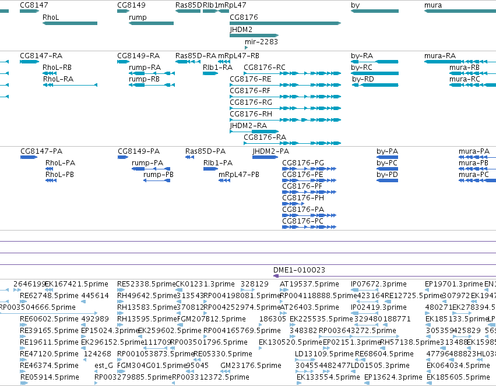Click transcript mRpL47-RB label
Image resolution: width=496 pixels, height=386 pixels.
click(x=238, y=56)
